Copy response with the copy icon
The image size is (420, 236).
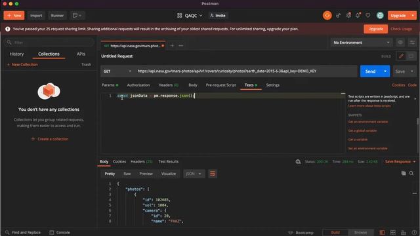(404, 173)
